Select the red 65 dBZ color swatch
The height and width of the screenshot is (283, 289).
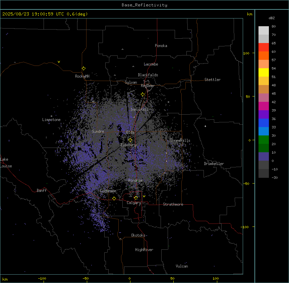point(264,47)
